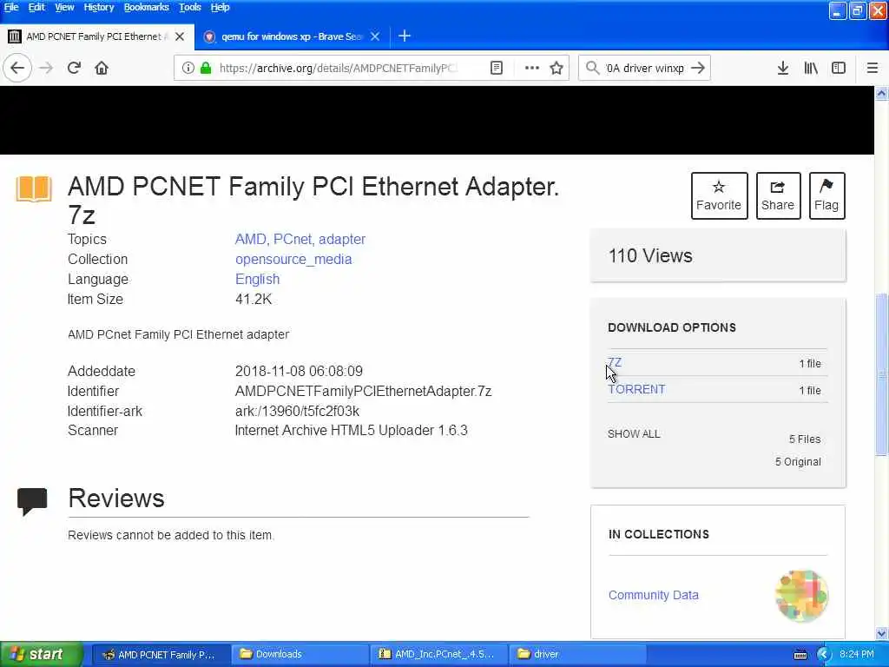This screenshot has height=667, width=889.
Task: Click the Reviews speech bubble icon
Action: pyautogui.click(x=32, y=501)
